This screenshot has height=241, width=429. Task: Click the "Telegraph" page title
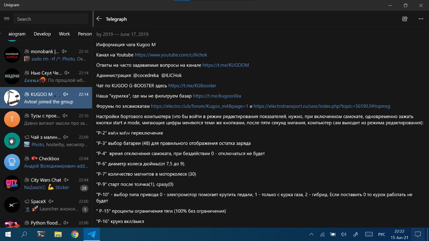[x=116, y=19]
